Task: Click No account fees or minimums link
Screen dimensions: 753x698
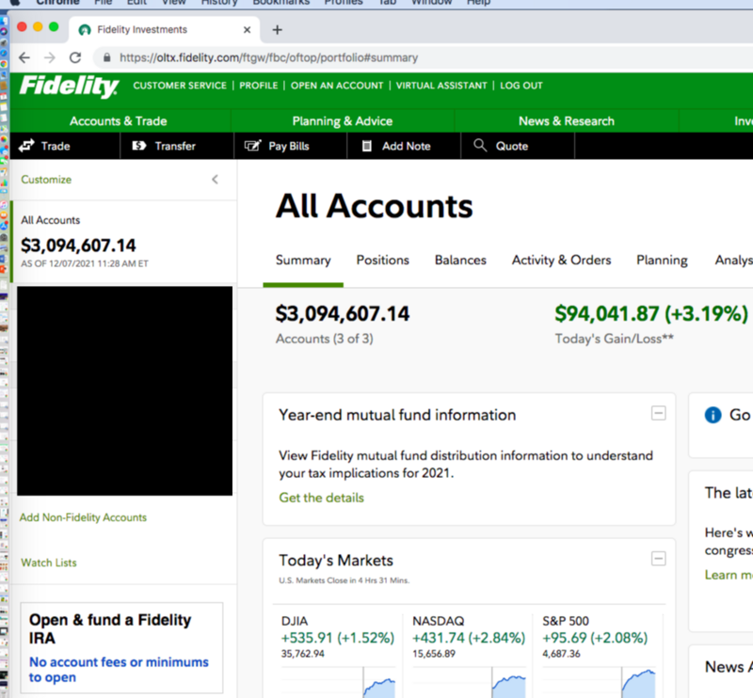Action: pos(119,670)
